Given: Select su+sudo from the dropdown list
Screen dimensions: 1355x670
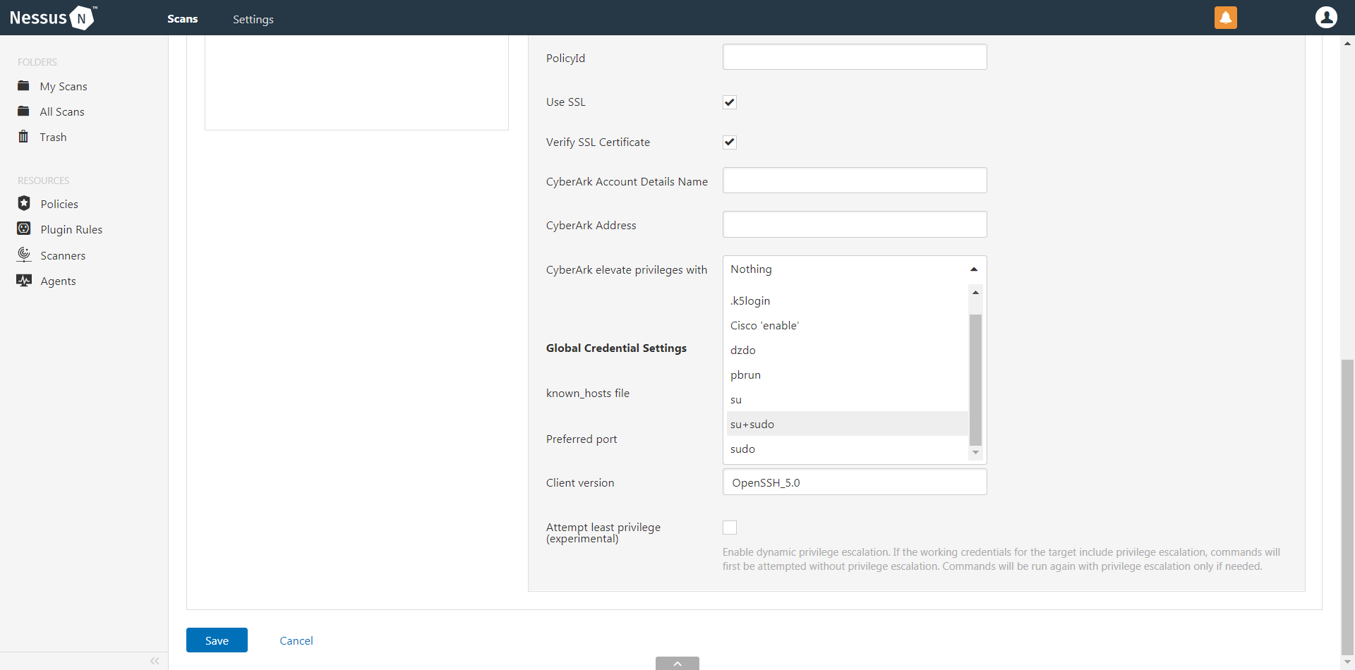Looking at the screenshot, I should tap(752, 424).
